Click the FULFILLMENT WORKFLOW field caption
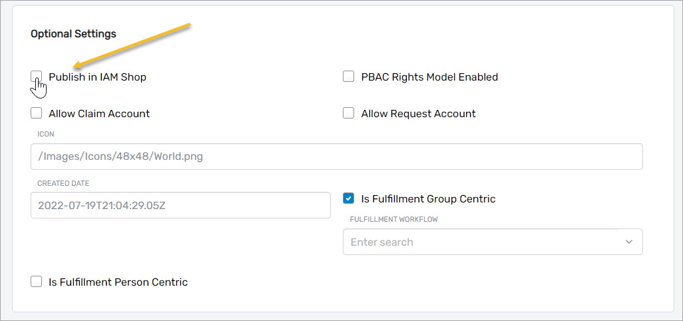This screenshot has height=321, width=683. (393, 219)
